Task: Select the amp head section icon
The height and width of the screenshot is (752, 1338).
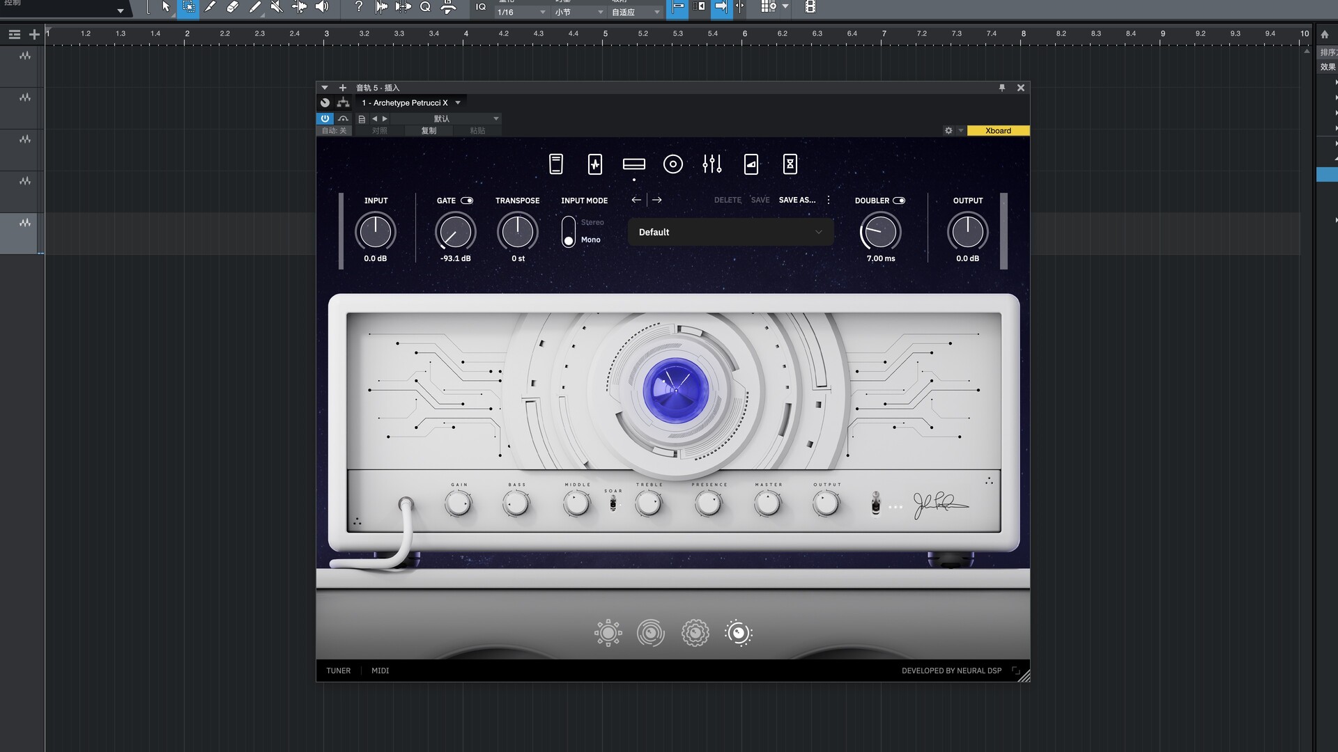Action: 633,164
